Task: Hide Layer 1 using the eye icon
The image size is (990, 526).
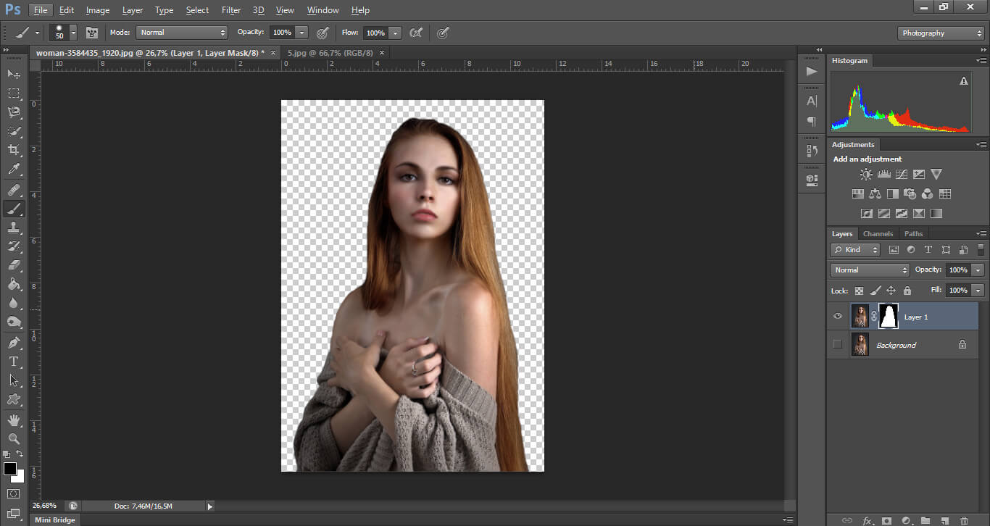Action: (x=838, y=317)
